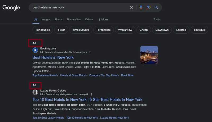Click inside the search input field
This screenshot has width=212, height=122.
click(x=79, y=7)
